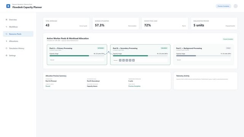
Task: Click the Allocations sidebar icon
Action: [x=6, y=41]
